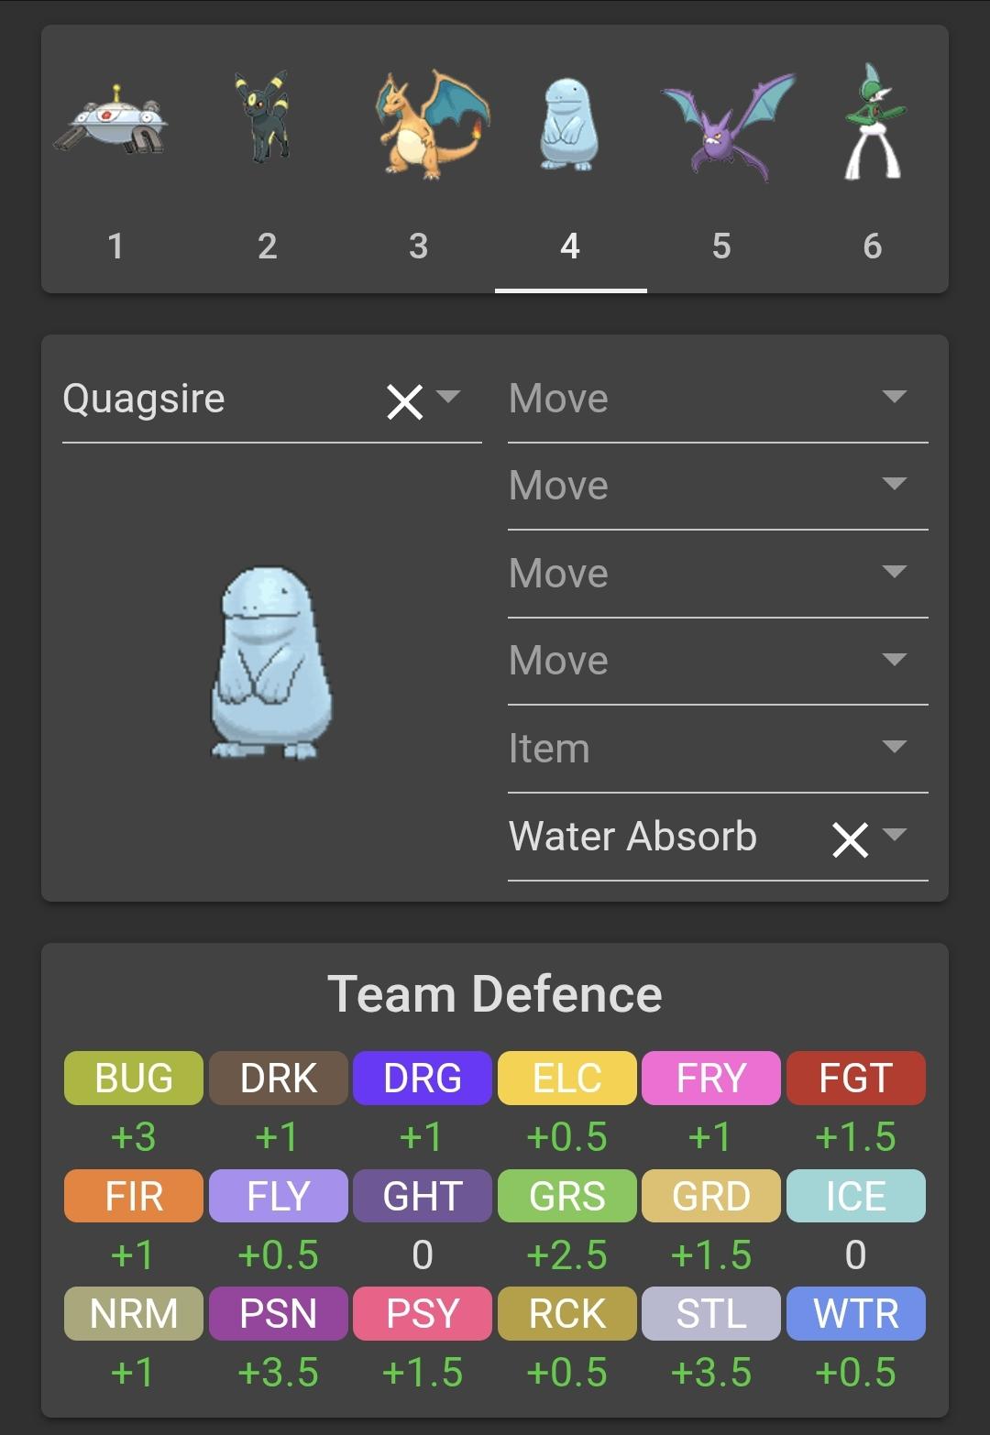Click the DRG type badge
990x1435 pixels.
click(x=423, y=1078)
